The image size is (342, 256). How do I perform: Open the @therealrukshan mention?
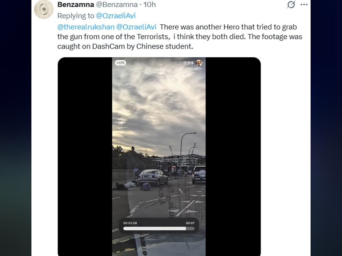[86, 27]
